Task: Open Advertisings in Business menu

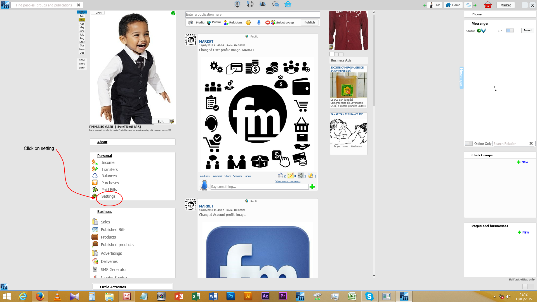Action: [x=111, y=253]
